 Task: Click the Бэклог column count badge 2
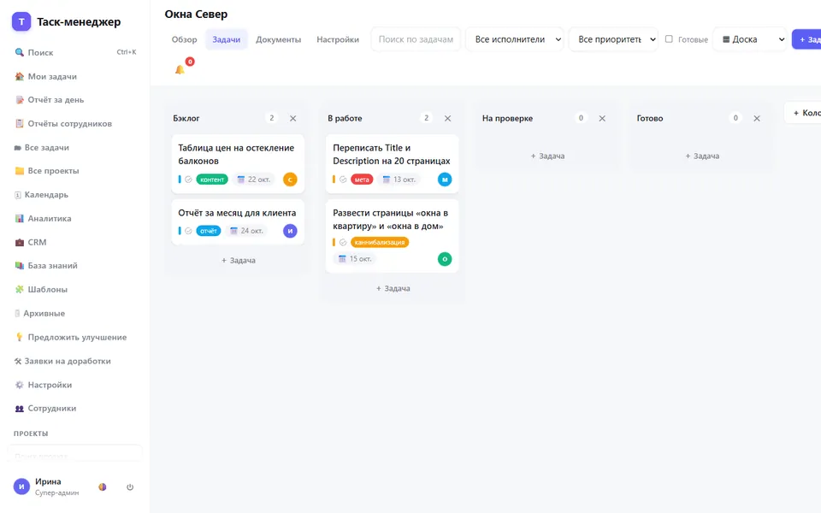click(x=272, y=118)
